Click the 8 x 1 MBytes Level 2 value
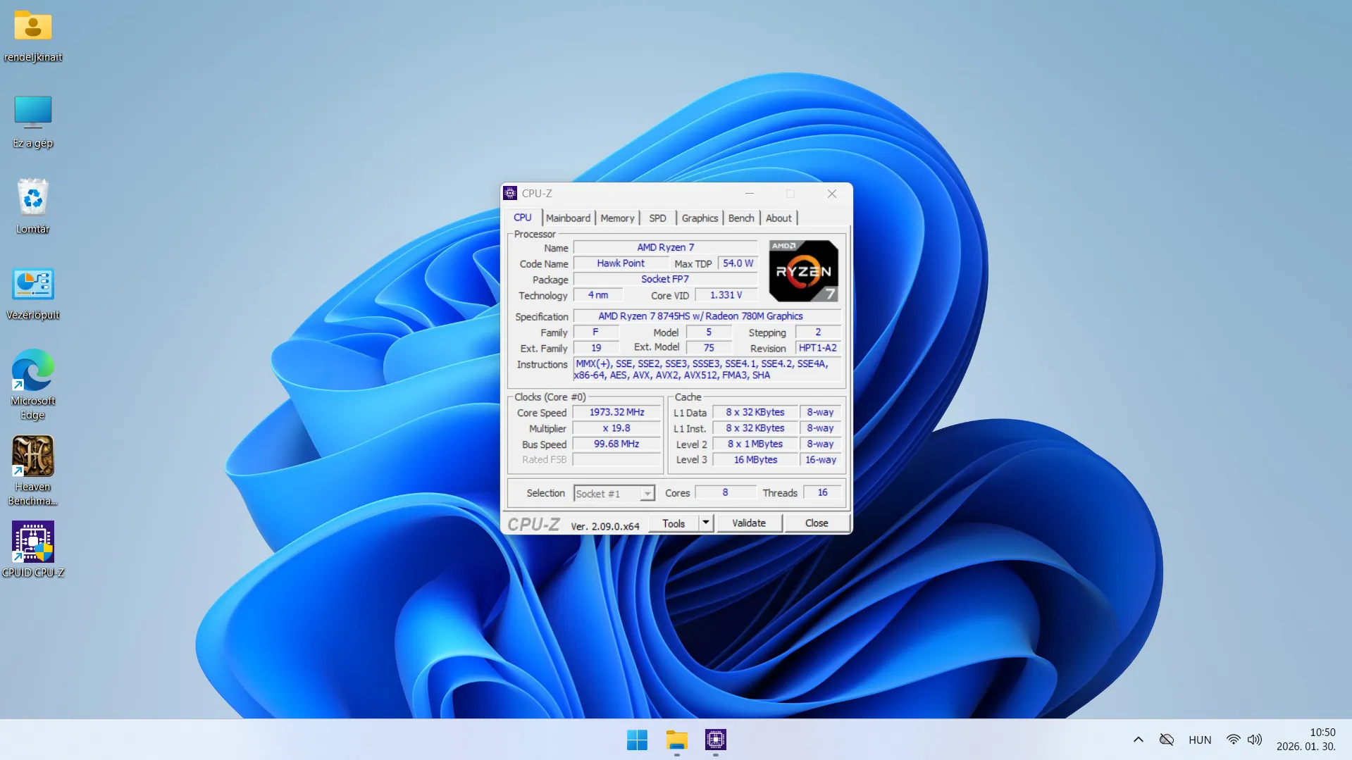 755,444
